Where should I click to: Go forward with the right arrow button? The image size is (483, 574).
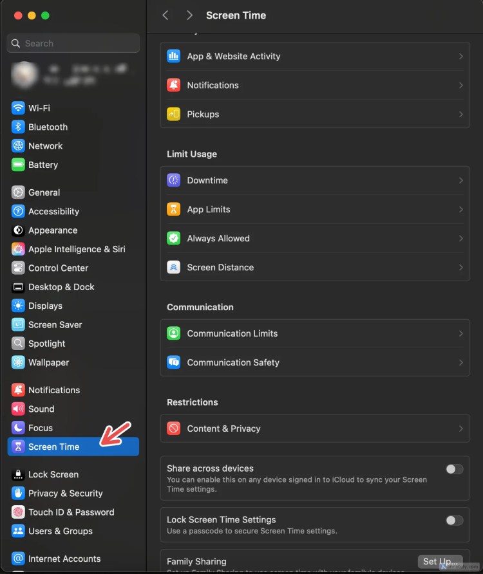(189, 15)
